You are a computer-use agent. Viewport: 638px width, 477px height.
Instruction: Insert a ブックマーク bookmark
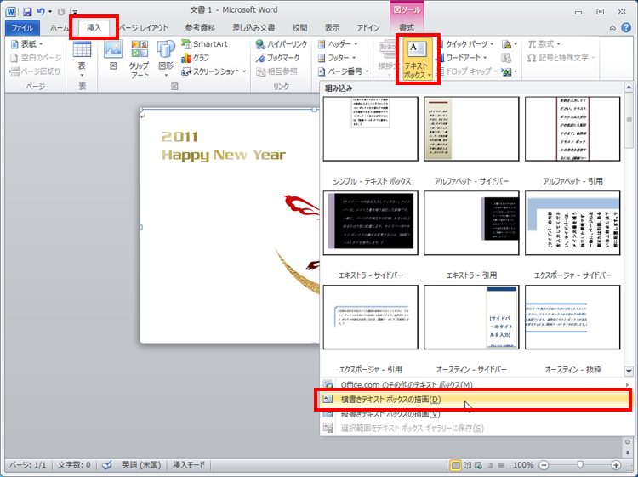click(x=277, y=58)
